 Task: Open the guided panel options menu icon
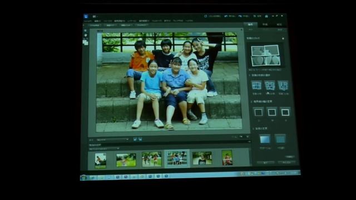point(283,38)
